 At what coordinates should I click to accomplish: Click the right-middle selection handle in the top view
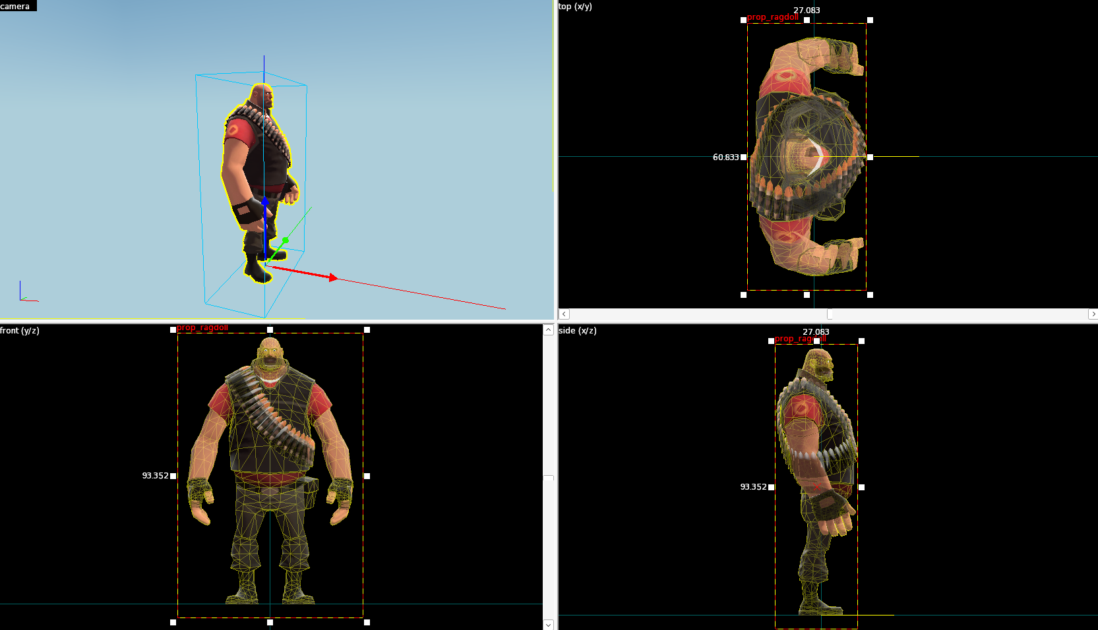(870, 157)
